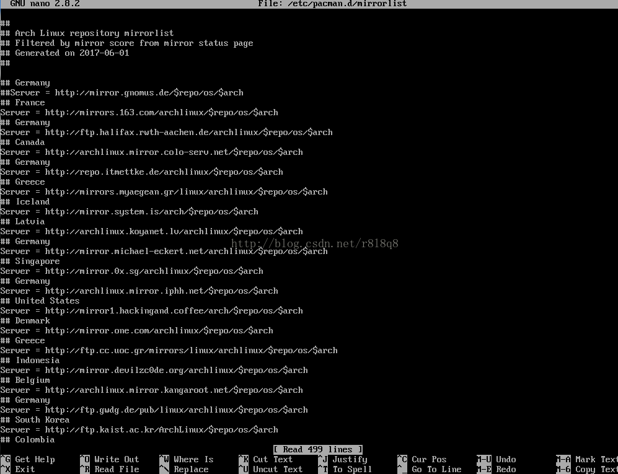Click the 'Generated on 2017-06-01' line

click(64, 53)
